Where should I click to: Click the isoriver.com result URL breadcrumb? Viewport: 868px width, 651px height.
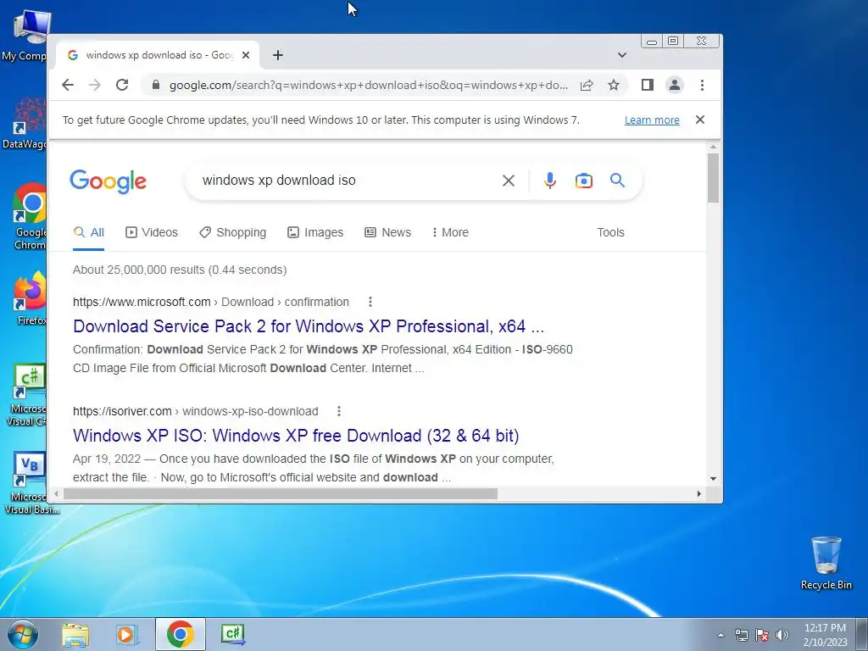(196, 411)
